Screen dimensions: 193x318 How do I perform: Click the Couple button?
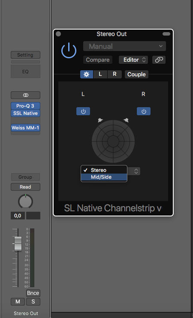tap(136, 74)
